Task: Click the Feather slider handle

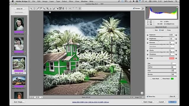Action: 173,69
